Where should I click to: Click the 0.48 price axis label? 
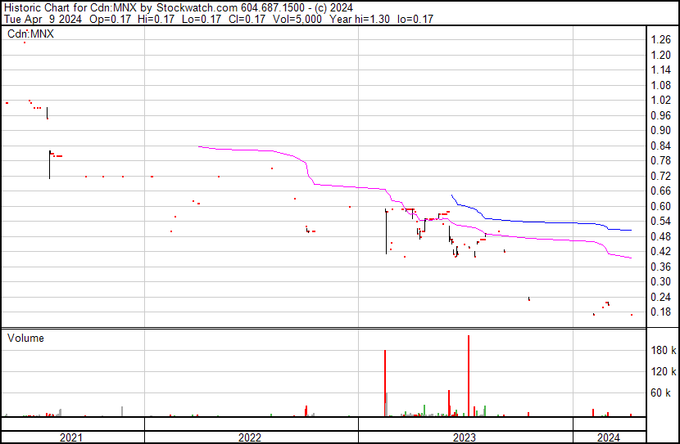coord(661,236)
